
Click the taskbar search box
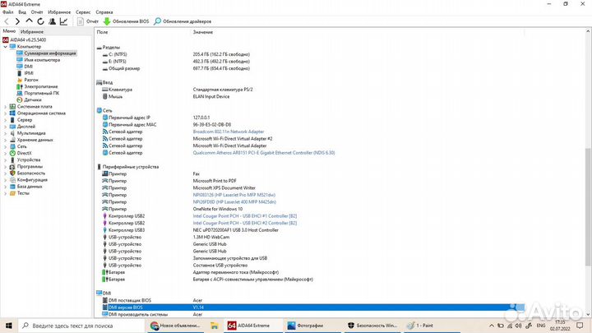coord(81,326)
